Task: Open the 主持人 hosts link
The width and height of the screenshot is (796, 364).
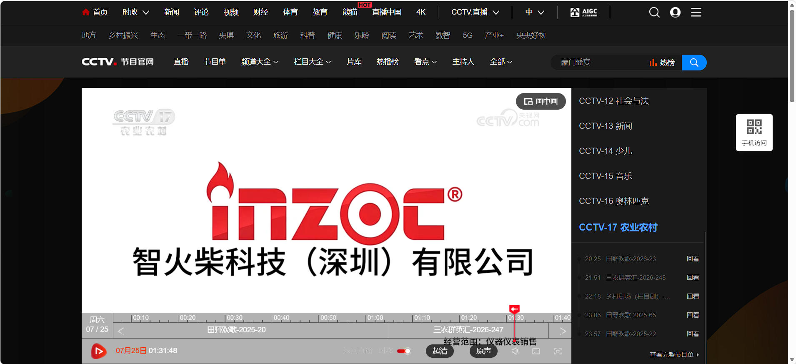Action: 463,62
